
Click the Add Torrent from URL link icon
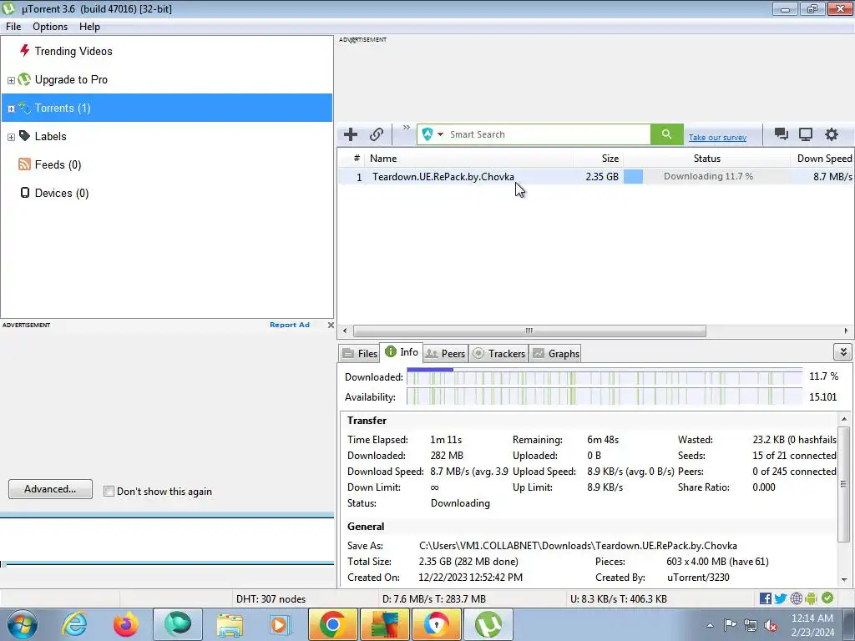[377, 134]
